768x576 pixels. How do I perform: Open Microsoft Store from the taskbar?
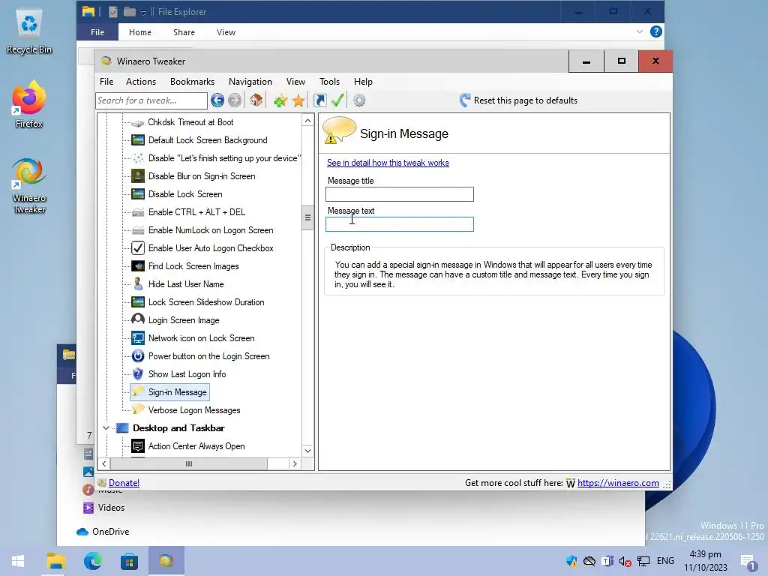[x=129, y=561]
